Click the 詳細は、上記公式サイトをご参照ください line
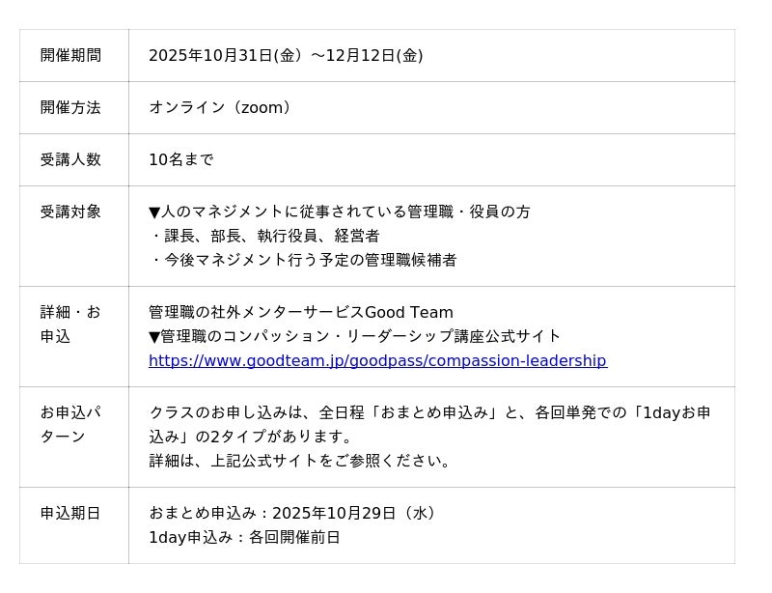This screenshot has width=772, height=593. (x=301, y=462)
